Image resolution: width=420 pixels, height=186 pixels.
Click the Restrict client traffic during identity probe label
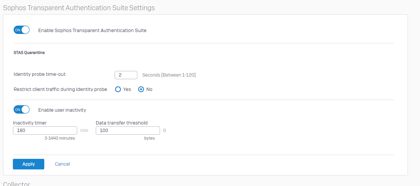tap(60, 89)
